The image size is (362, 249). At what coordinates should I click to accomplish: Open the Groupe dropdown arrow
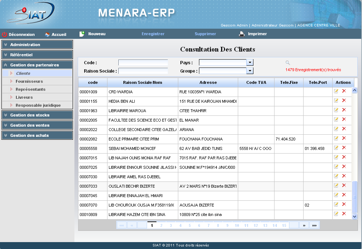(x=250, y=71)
